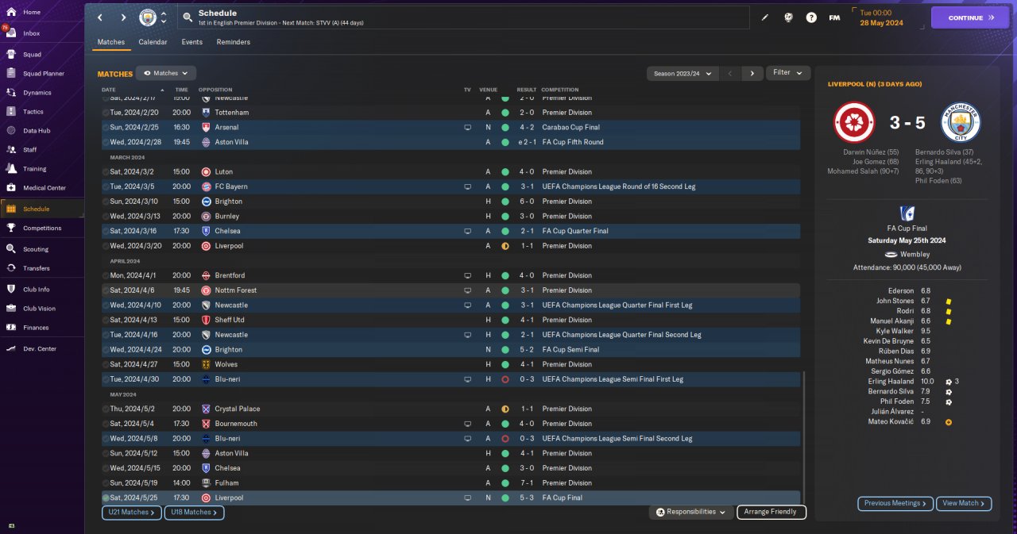Toggle the selector on the Arsenal 2024/2/25 row
This screenshot has width=1017, height=534.
(106, 127)
